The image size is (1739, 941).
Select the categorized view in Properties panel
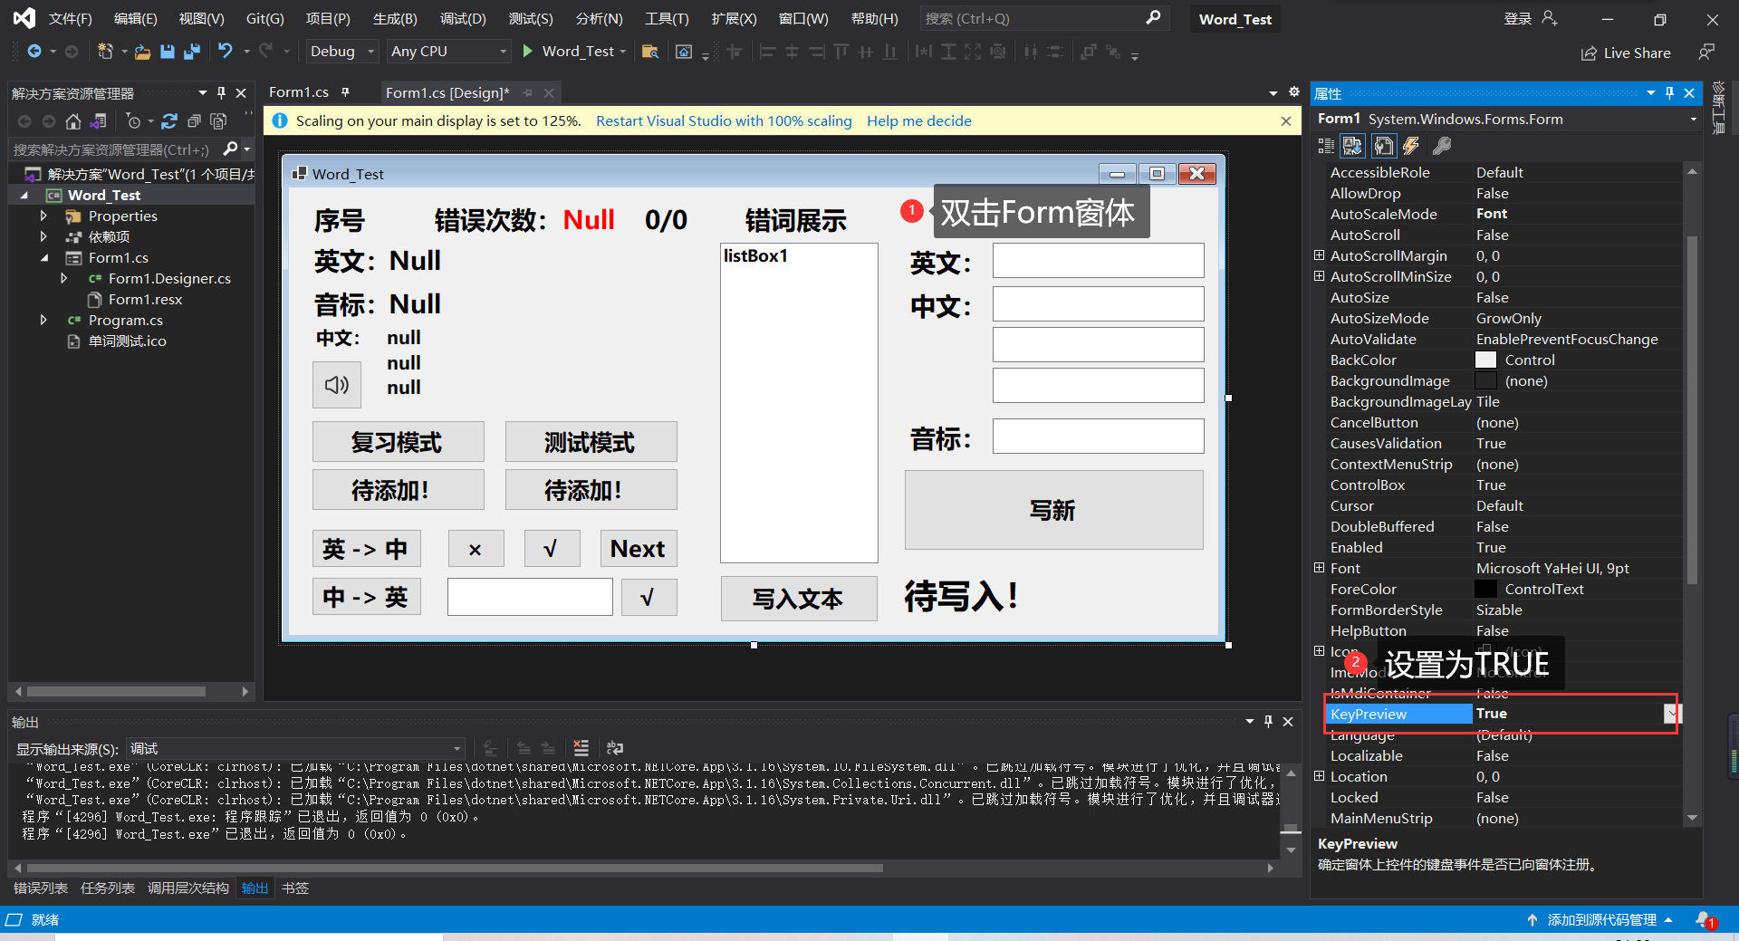coord(1325,146)
